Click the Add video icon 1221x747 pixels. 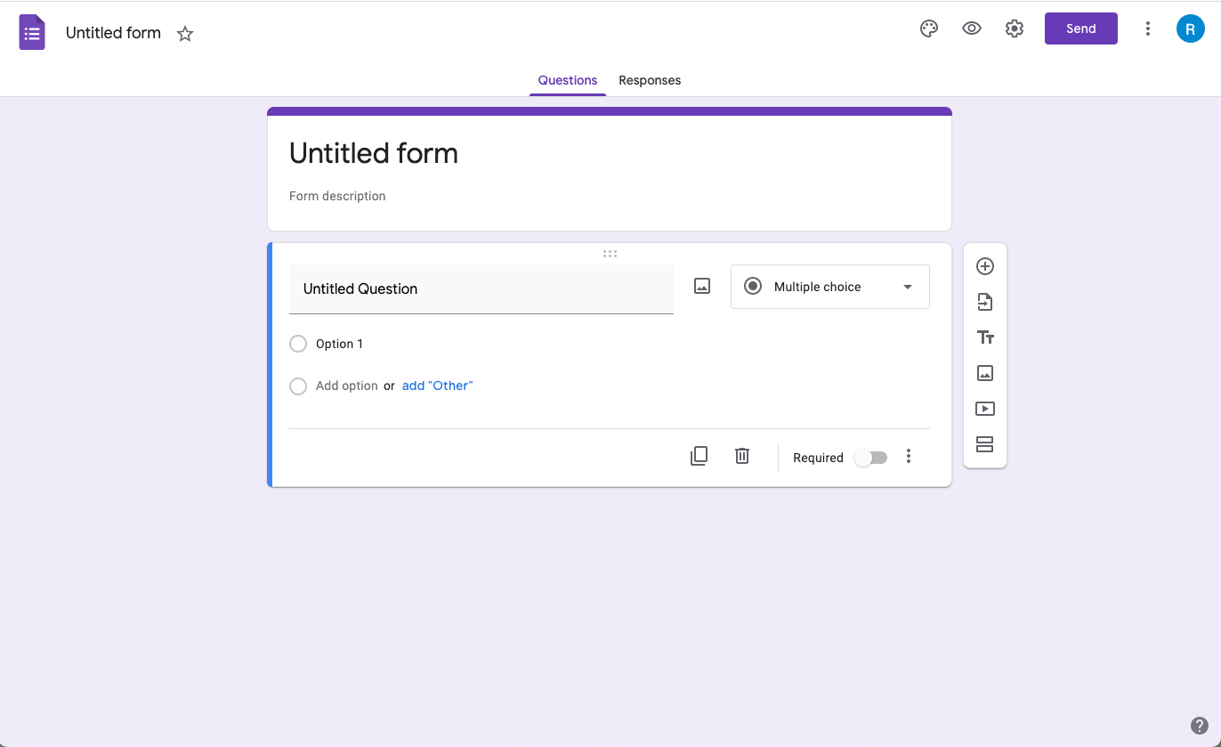coord(984,409)
